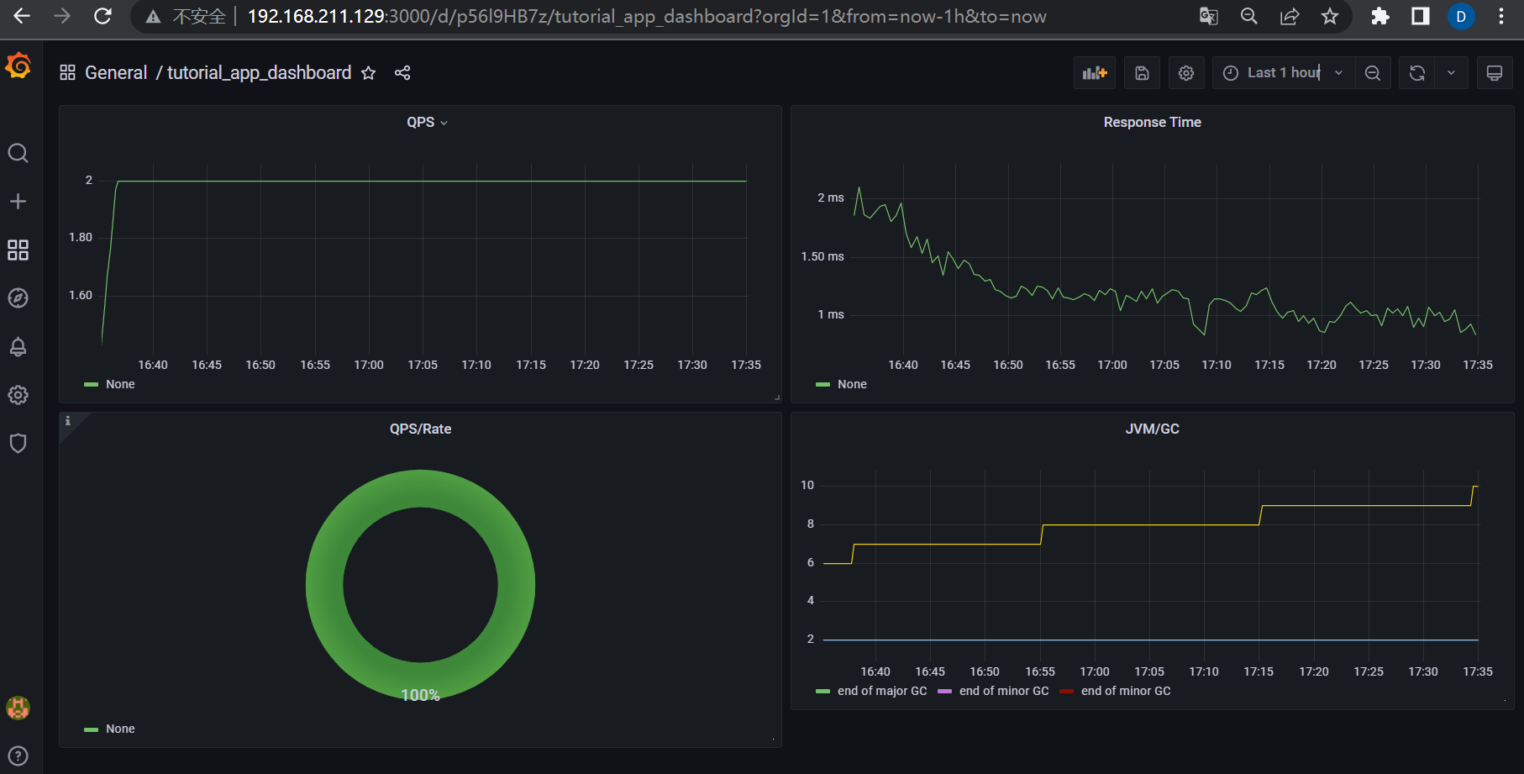This screenshot has width=1524, height=774.
Task: Click the tutorial_app_dashboard breadcrumb title
Action: click(x=259, y=73)
